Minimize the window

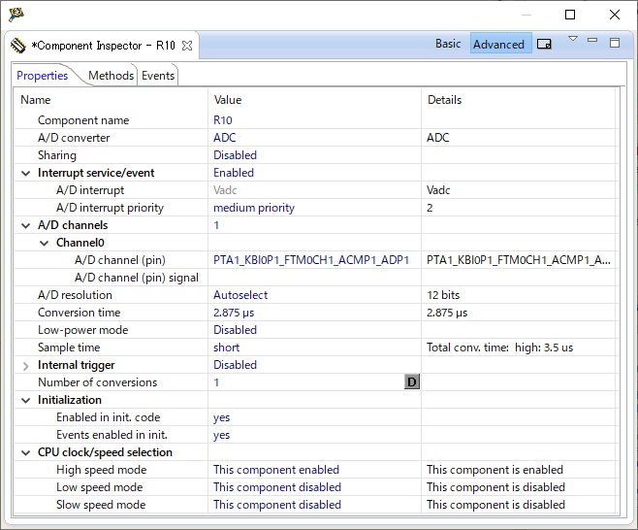[x=526, y=15]
